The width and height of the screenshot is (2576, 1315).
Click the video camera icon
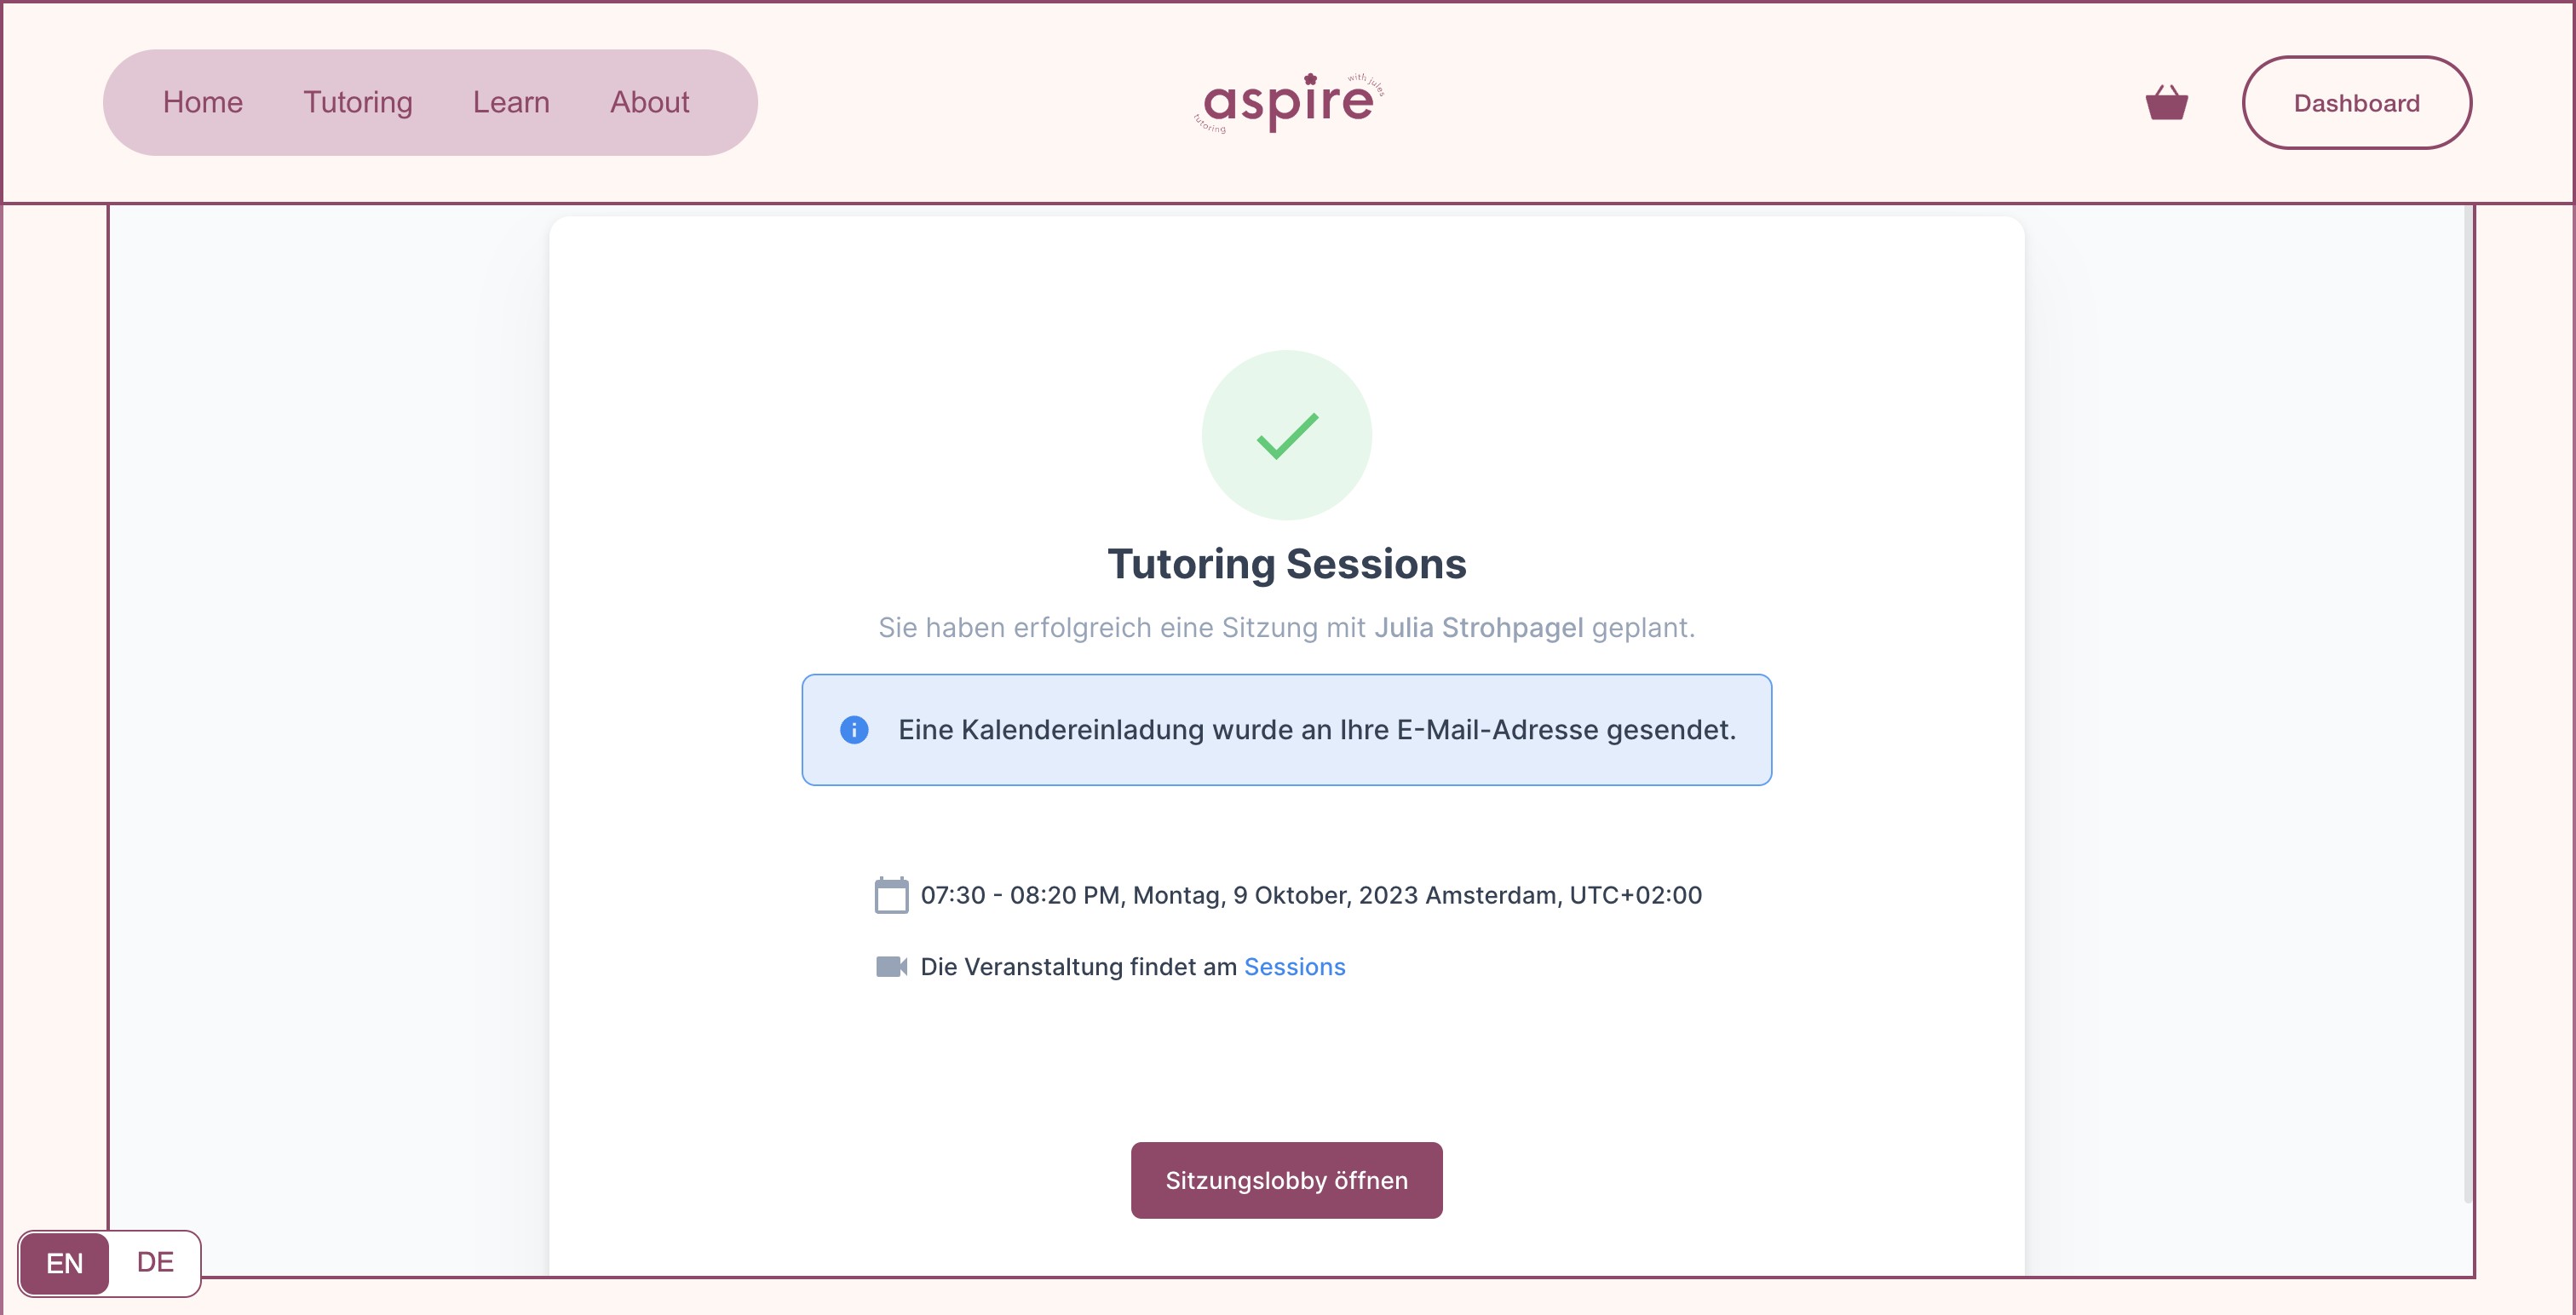[x=891, y=967]
